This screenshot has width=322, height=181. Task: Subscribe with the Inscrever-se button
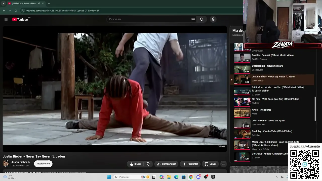(43, 164)
